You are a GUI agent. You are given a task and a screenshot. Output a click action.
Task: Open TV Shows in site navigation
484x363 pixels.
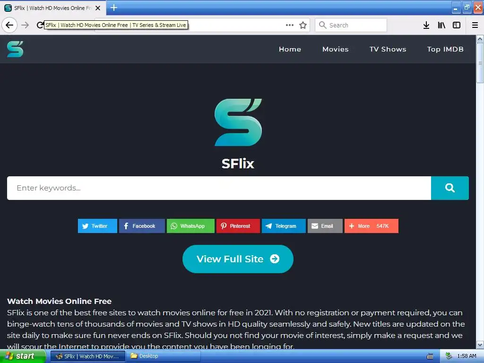[x=388, y=49]
